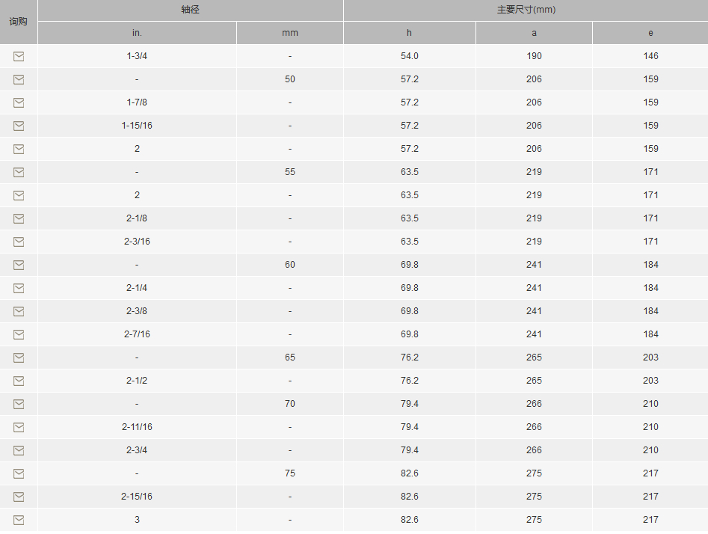708x534 pixels.
Task: Open inquiry envelope for 2-1/8 row
Action: click(x=19, y=218)
